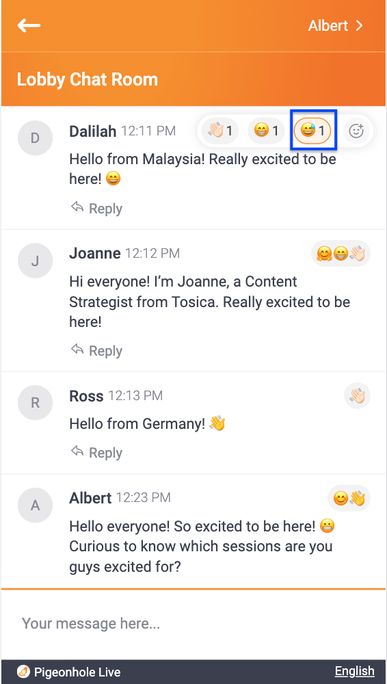This screenshot has height=684, width=387.
Task: Focus the 'Your message here...' input
Action: (193, 624)
